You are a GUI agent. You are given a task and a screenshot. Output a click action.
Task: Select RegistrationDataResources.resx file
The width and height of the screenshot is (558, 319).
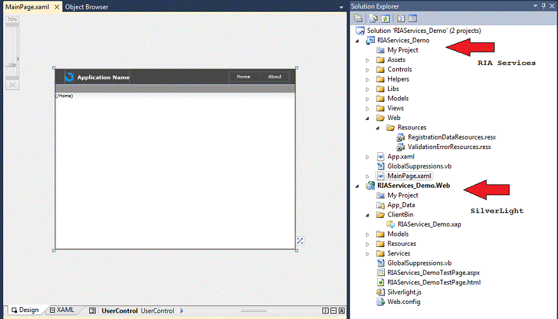[x=452, y=137]
